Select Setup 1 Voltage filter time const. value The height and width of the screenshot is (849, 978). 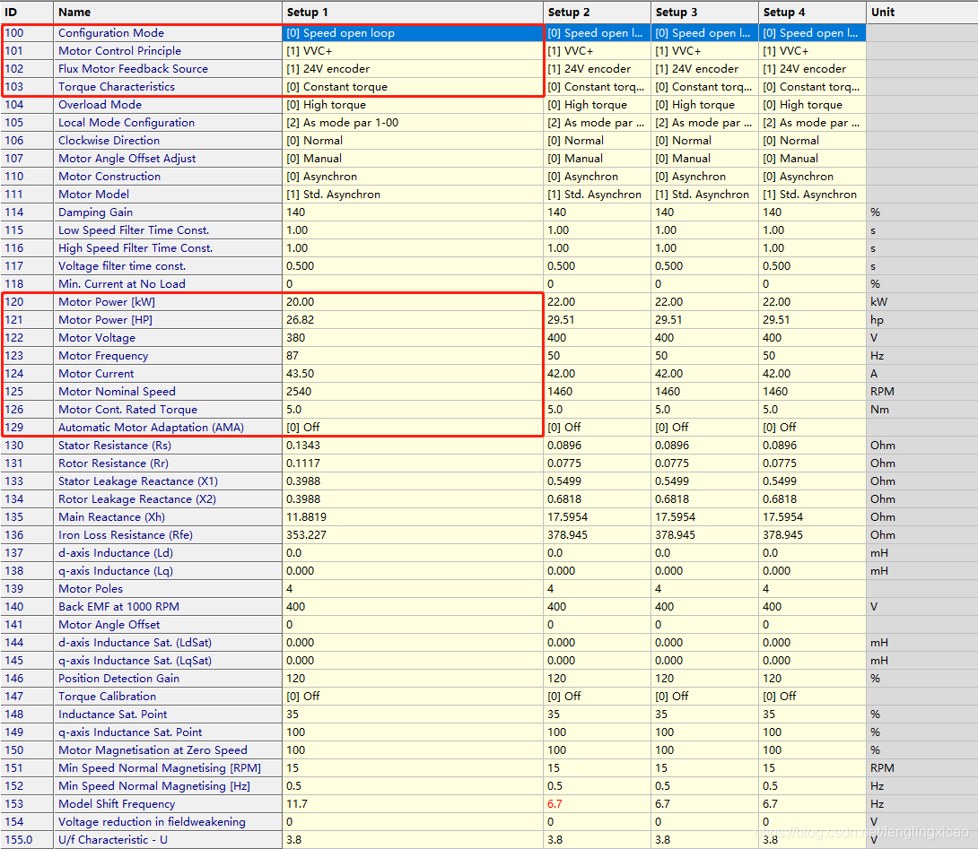(x=412, y=266)
